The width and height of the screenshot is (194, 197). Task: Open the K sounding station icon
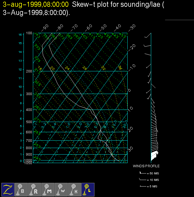75,189
